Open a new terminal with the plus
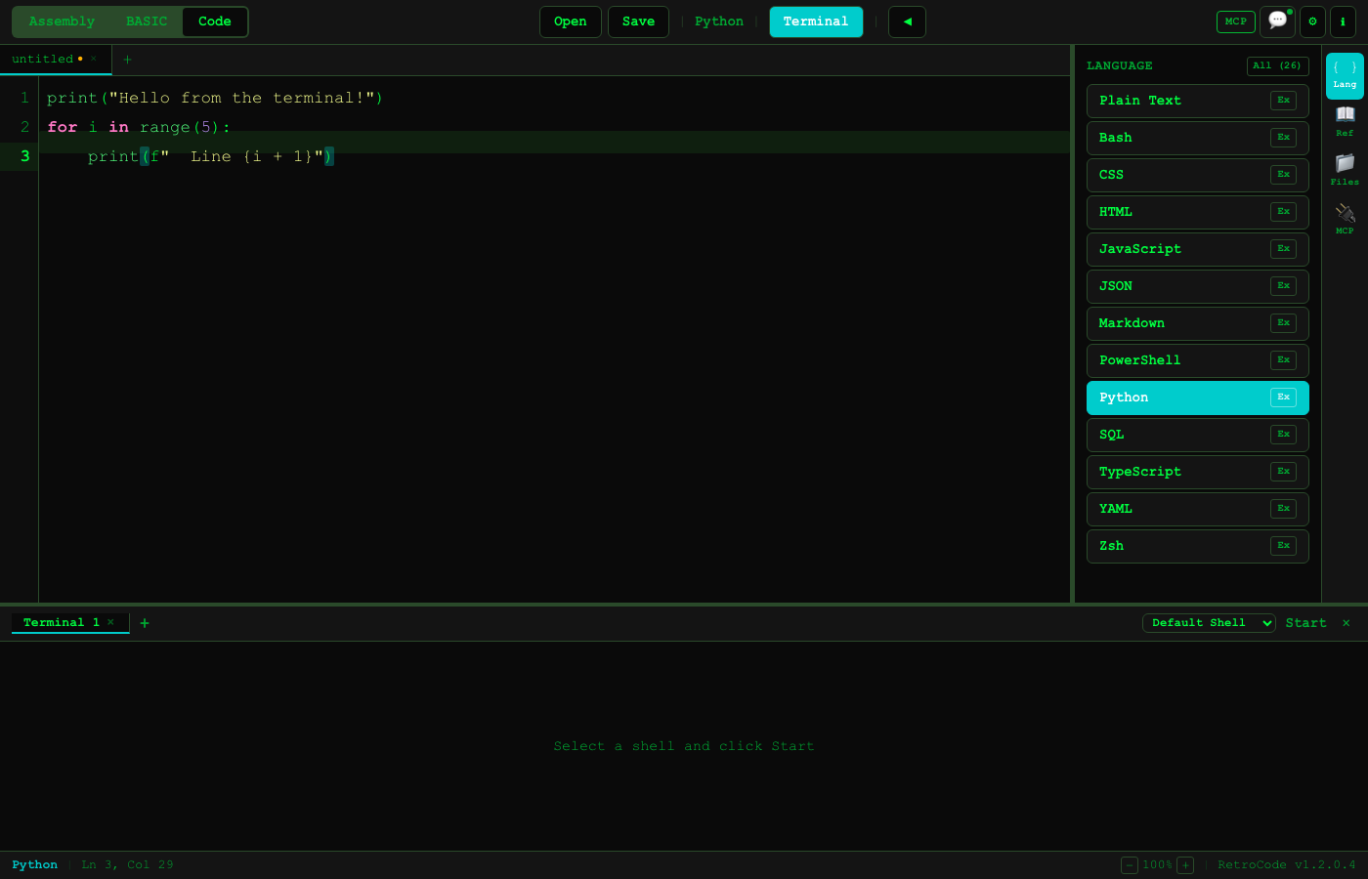Image resolution: width=1368 pixels, height=879 pixels. (x=145, y=622)
